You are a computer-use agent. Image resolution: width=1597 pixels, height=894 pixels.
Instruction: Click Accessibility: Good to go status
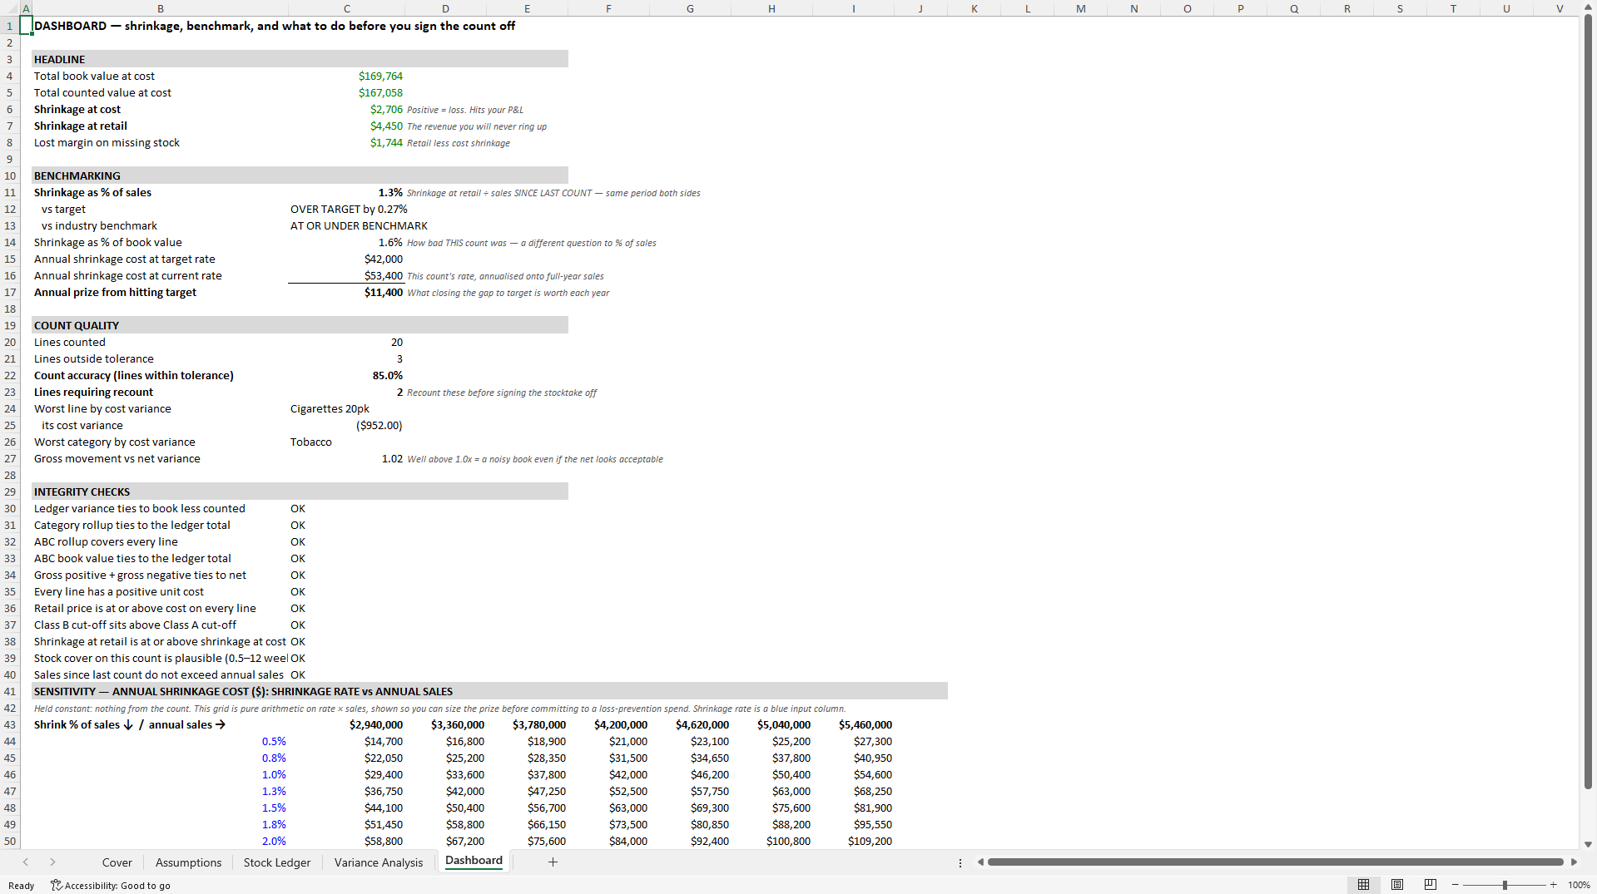pyautogui.click(x=111, y=886)
